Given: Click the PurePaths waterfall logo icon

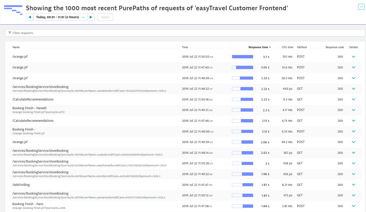Looking at the screenshot, I should [13, 9].
